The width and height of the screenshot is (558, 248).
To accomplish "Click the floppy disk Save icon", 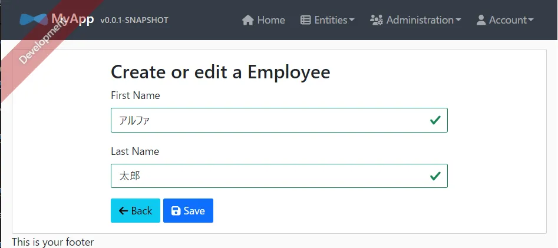I will (x=176, y=211).
